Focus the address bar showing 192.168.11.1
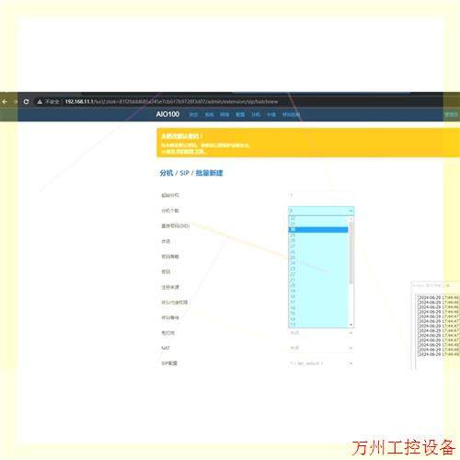 coord(171,101)
